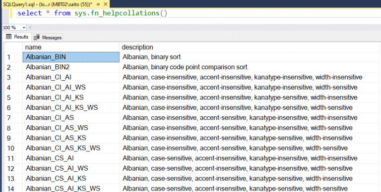Viewport: 381px width, 192px height.
Task: Click the description column header
Action: click(250, 47)
